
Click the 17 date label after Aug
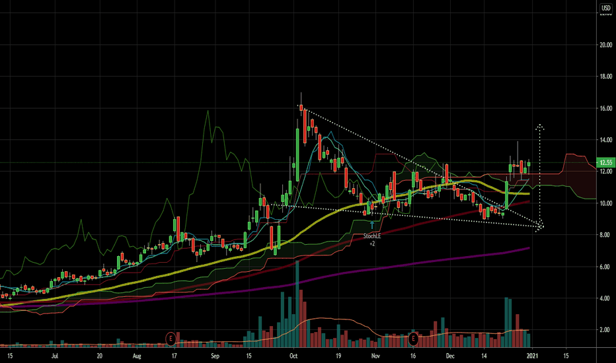click(x=174, y=356)
